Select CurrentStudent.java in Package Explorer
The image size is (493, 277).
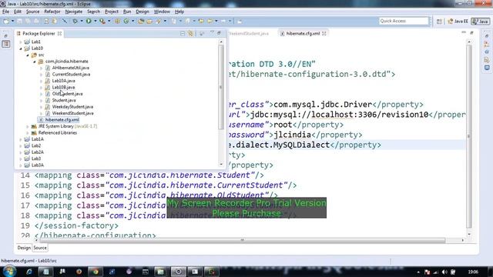[x=71, y=75]
